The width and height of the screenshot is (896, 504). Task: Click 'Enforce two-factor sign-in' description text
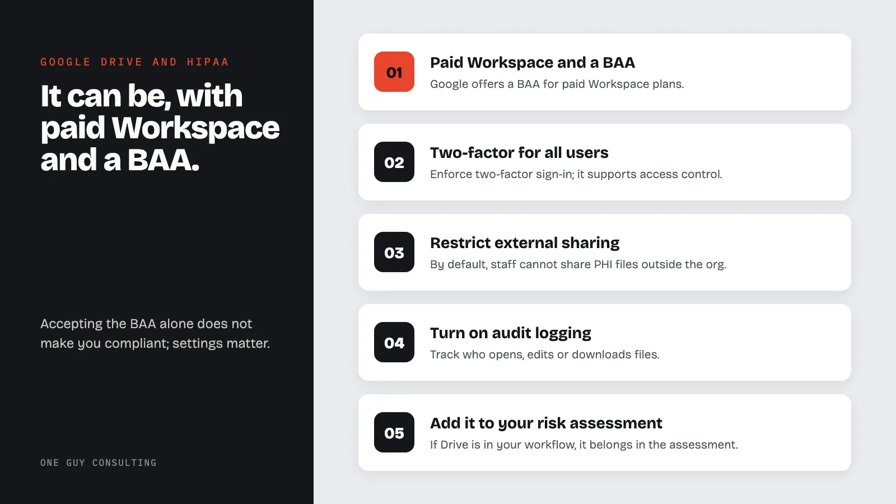(x=576, y=174)
